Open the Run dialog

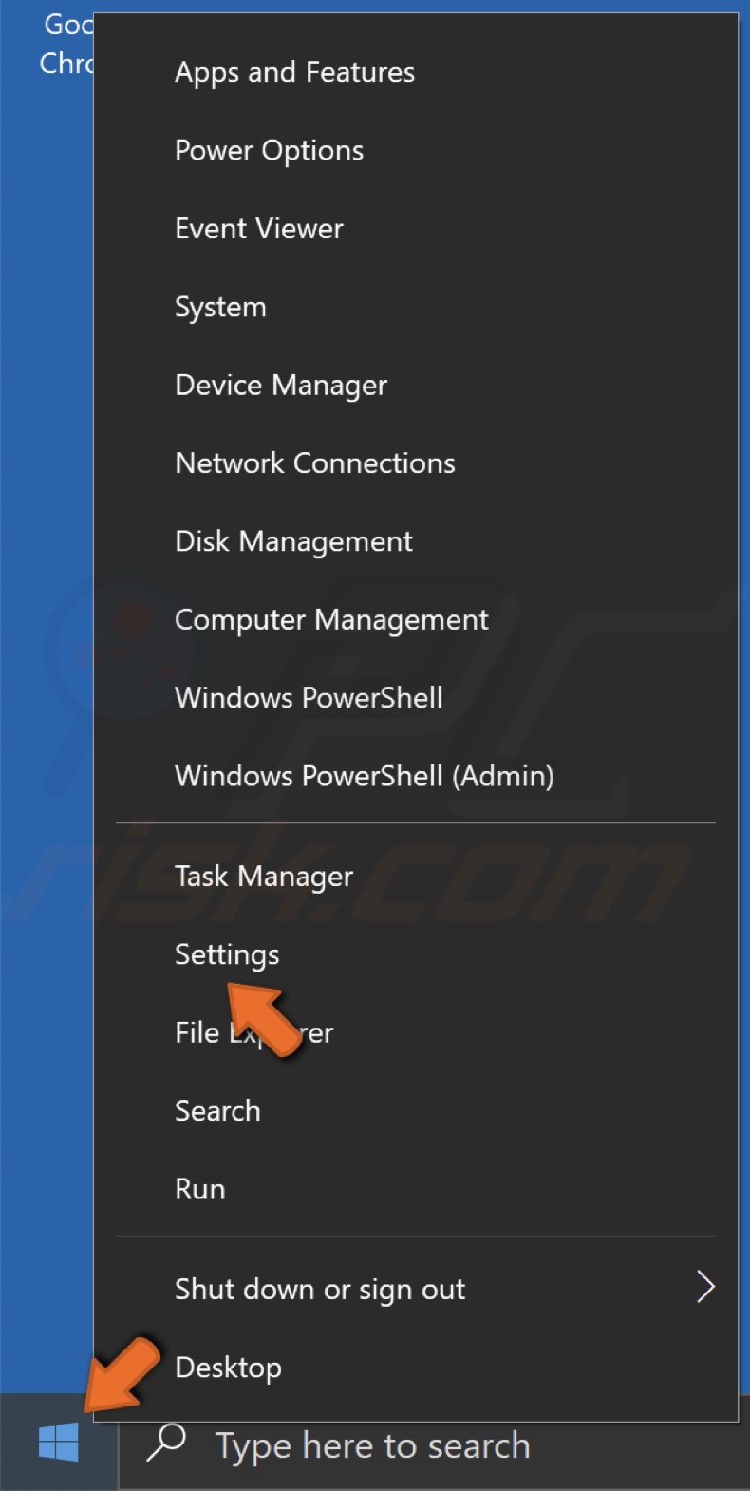tap(199, 1189)
